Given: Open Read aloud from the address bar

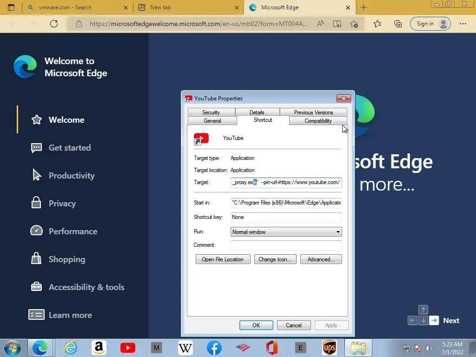Looking at the screenshot, I should click(x=320, y=24).
